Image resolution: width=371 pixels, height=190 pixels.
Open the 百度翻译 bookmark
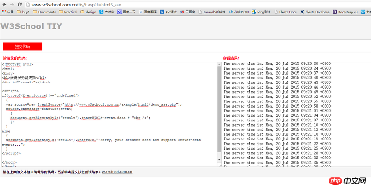[147, 12]
